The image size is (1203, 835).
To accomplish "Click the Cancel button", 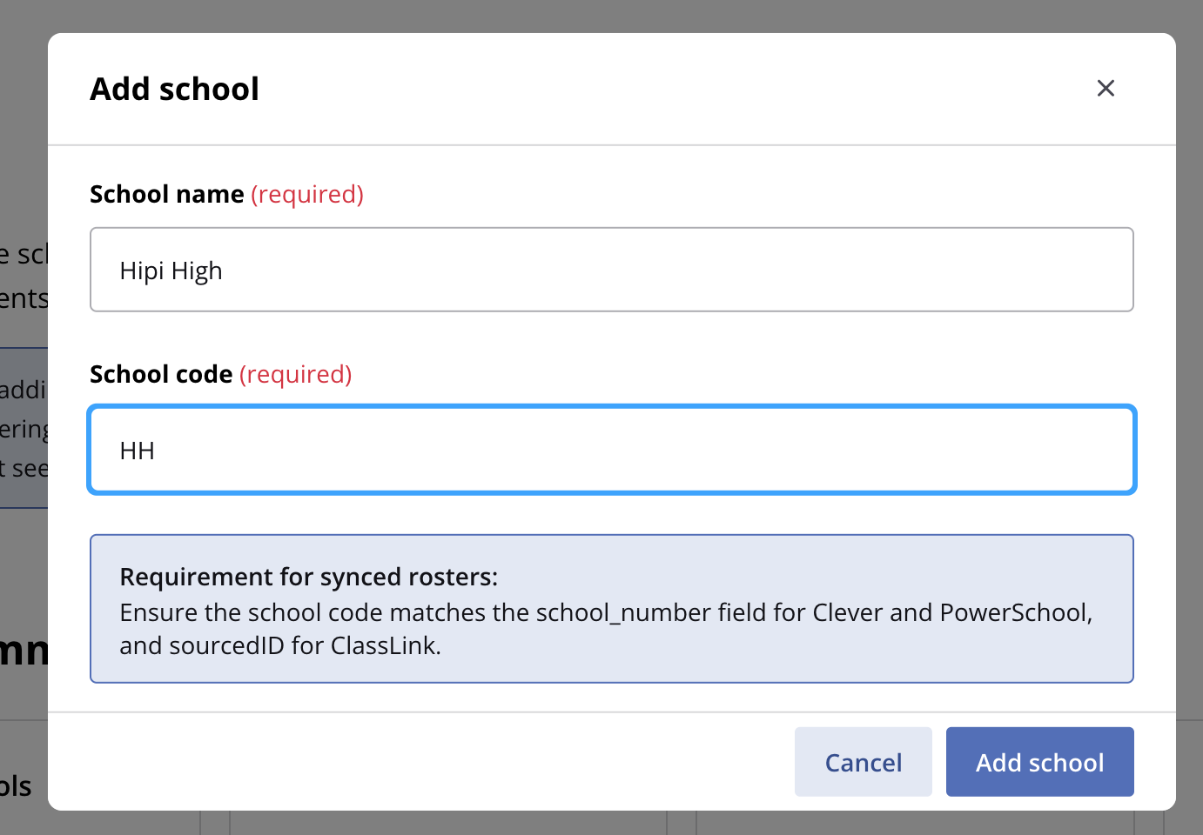I will (863, 762).
